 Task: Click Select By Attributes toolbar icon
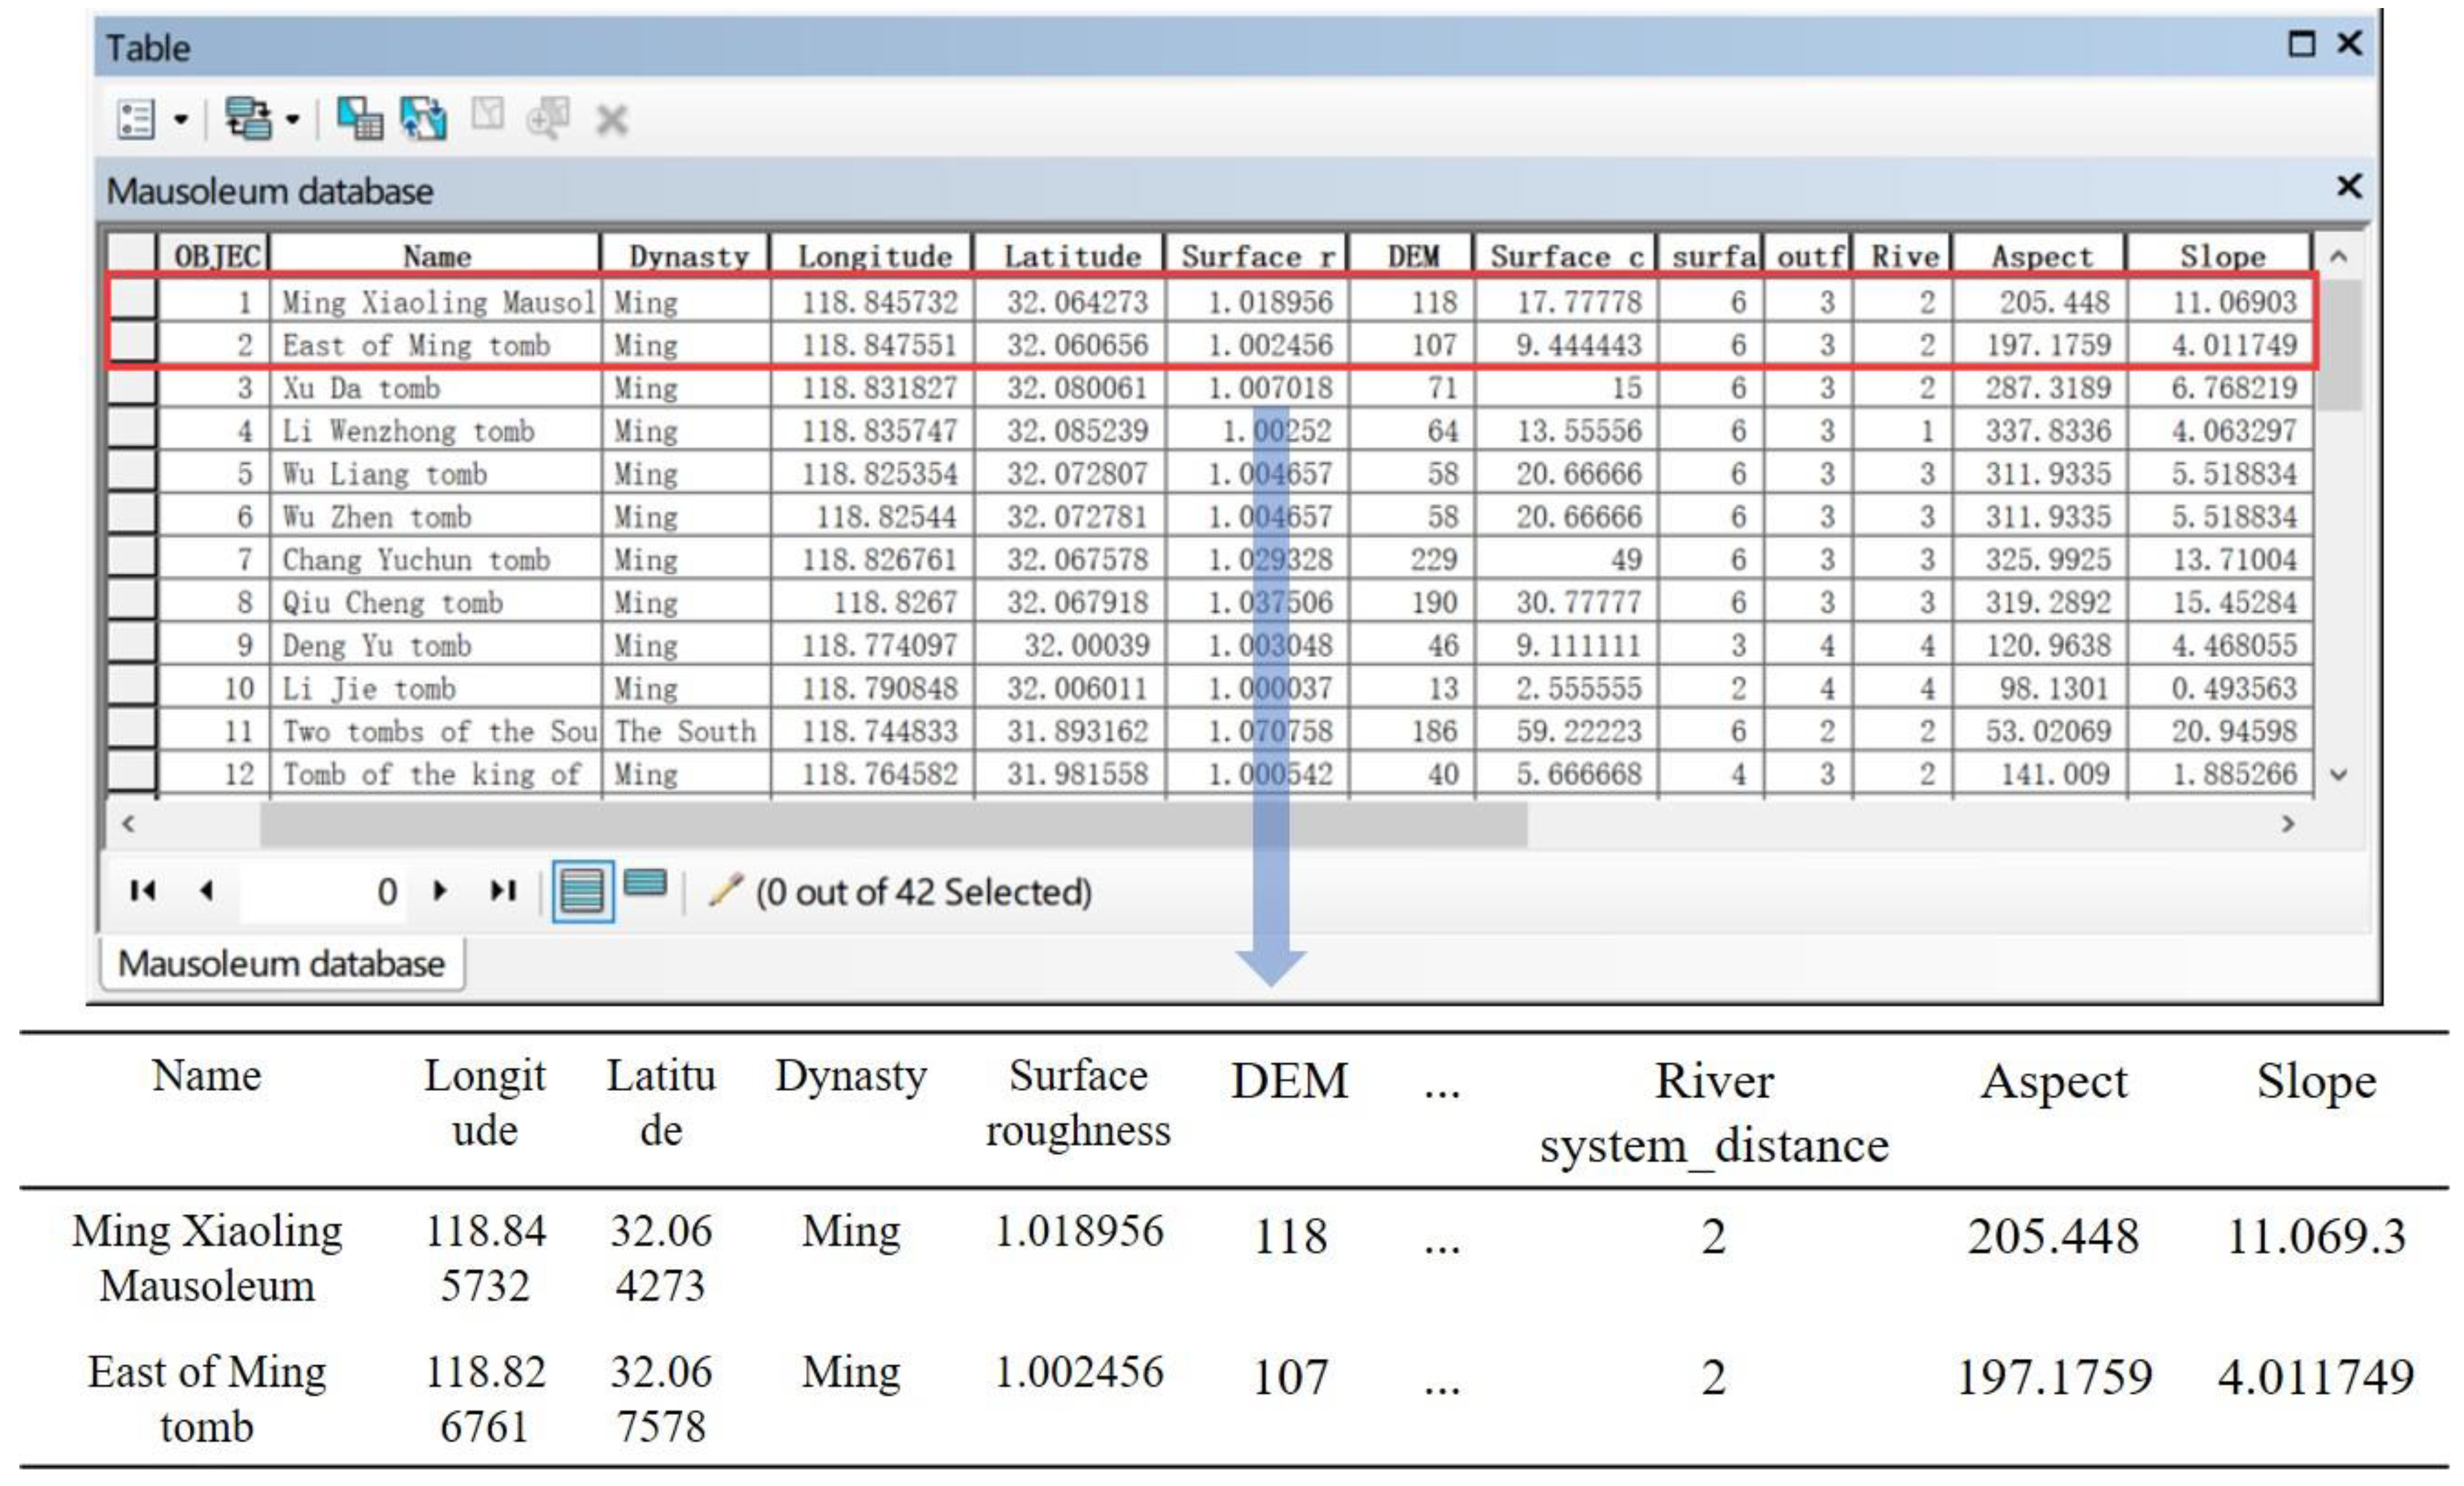point(360,119)
